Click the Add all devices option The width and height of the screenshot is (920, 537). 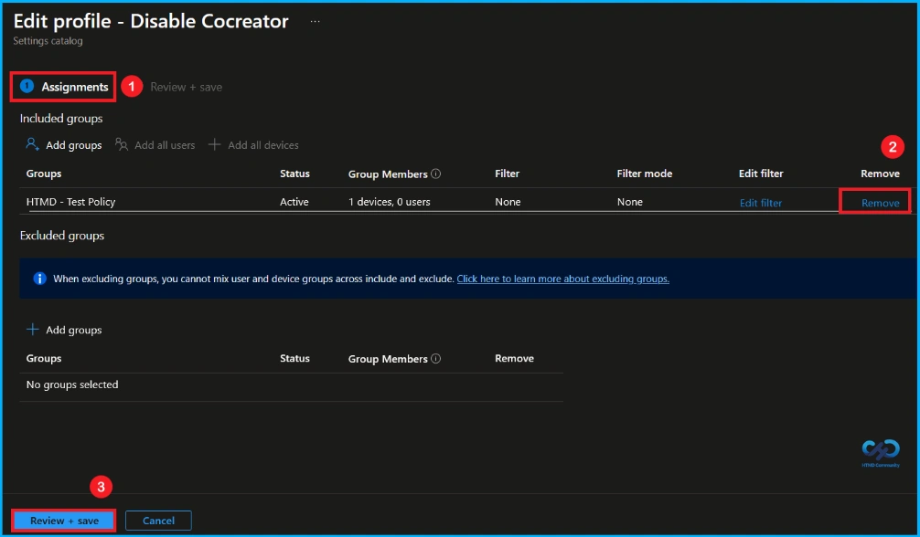tap(253, 145)
